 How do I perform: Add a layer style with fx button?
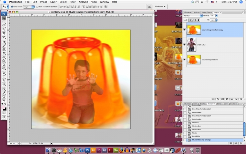click(218, 99)
